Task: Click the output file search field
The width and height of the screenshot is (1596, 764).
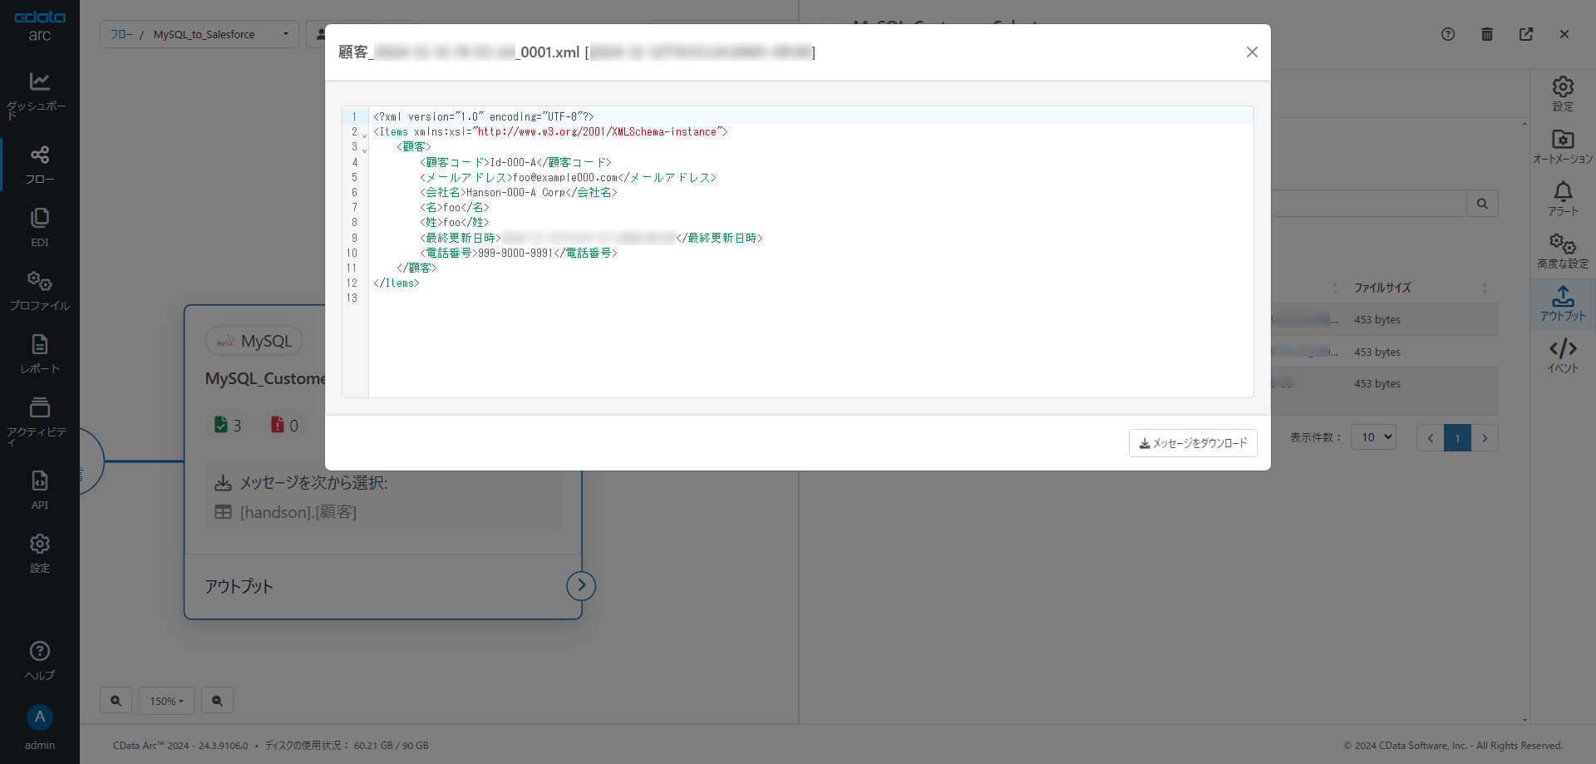Action: [1368, 204]
